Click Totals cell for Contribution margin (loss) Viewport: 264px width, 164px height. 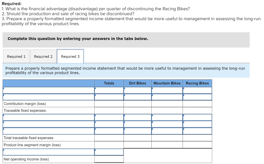tap(109, 104)
